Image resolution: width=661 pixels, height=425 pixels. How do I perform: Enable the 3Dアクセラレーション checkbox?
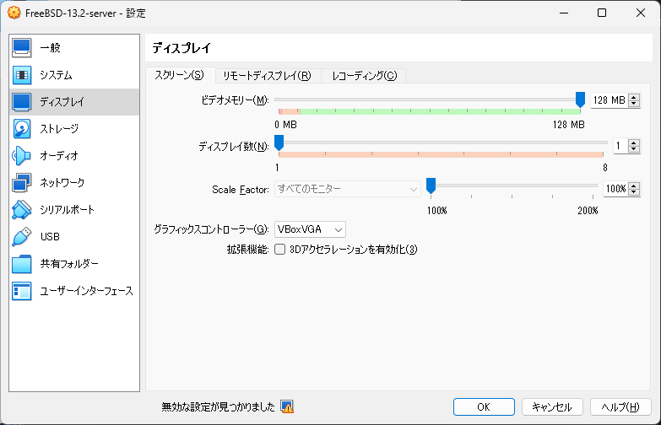[x=280, y=250]
